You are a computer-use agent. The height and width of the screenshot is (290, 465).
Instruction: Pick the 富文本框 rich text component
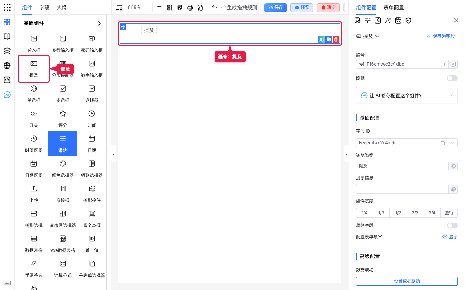point(92,219)
